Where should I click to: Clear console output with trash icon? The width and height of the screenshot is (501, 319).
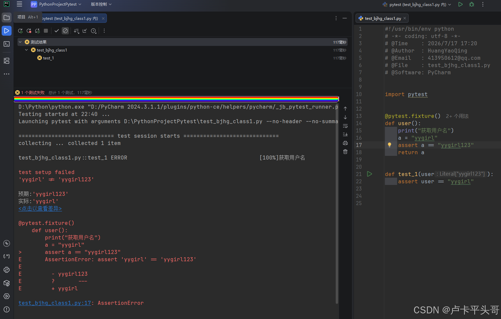(x=345, y=152)
